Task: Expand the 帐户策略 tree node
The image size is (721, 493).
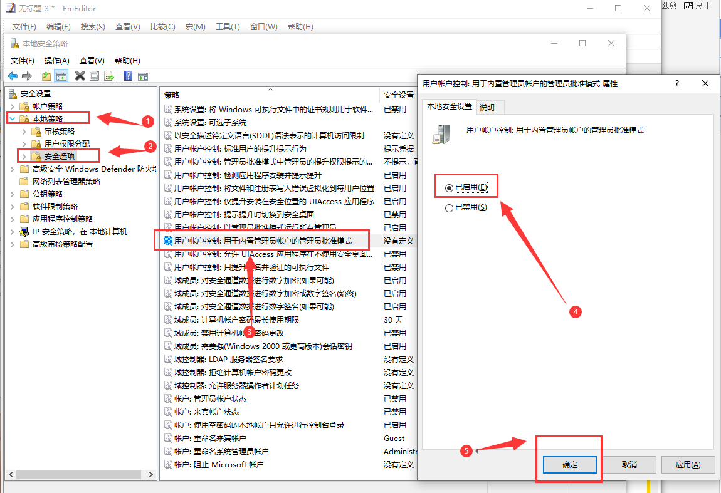Action: click(x=13, y=106)
